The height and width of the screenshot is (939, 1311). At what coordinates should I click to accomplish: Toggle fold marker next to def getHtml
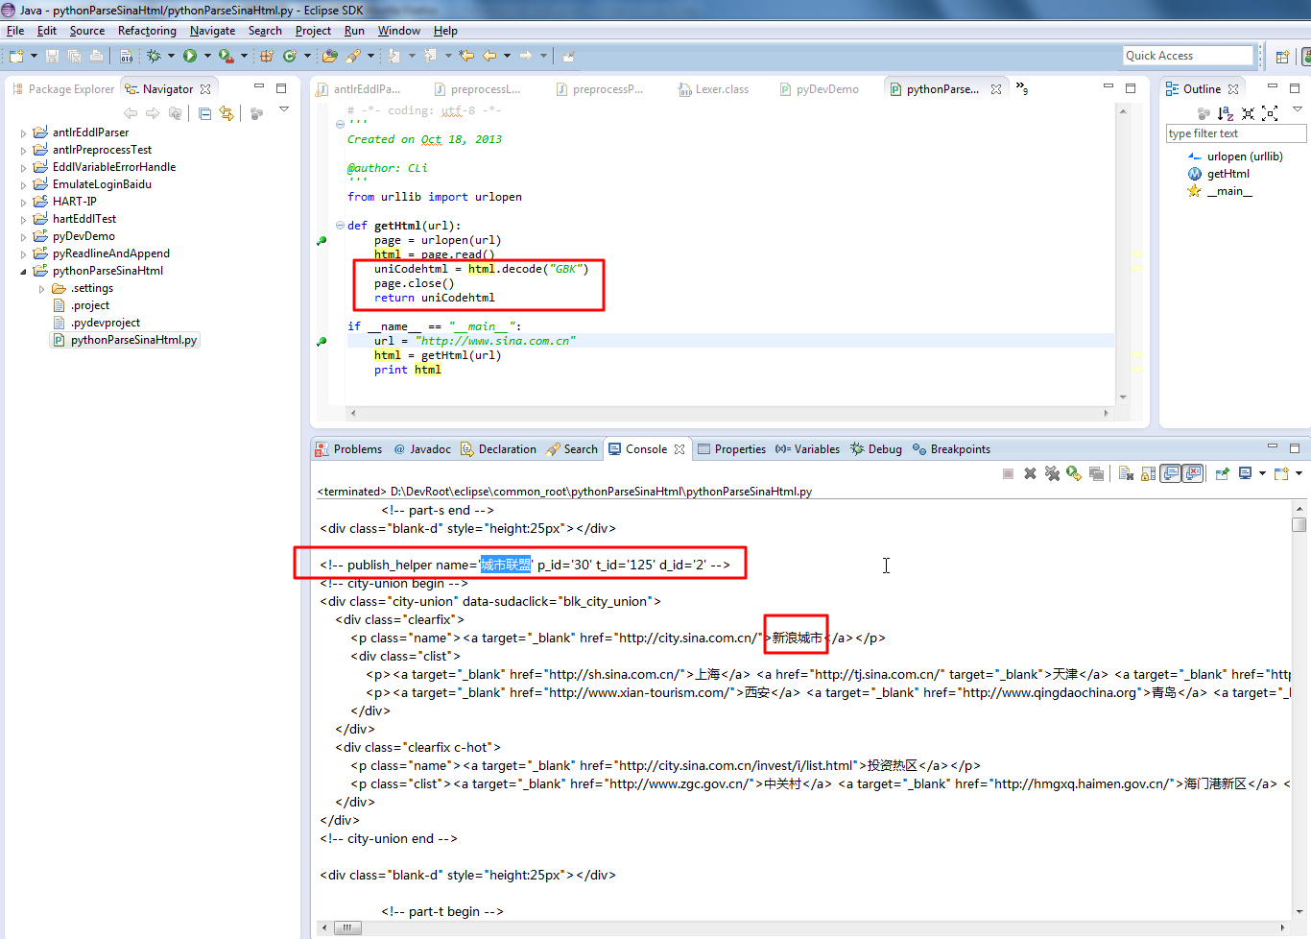tap(340, 226)
